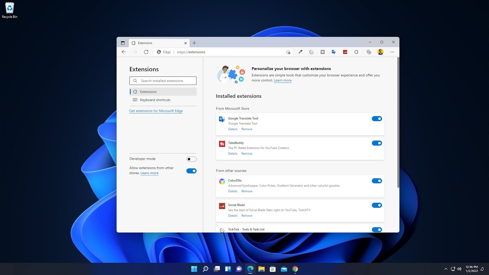Image resolution: width=489 pixels, height=275 pixels.
Task: Open Details for Google Translate Tool
Action: point(233,129)
